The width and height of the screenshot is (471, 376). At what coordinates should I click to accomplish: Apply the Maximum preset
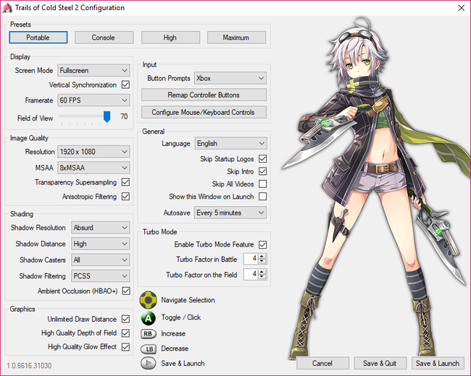point(236,38)
